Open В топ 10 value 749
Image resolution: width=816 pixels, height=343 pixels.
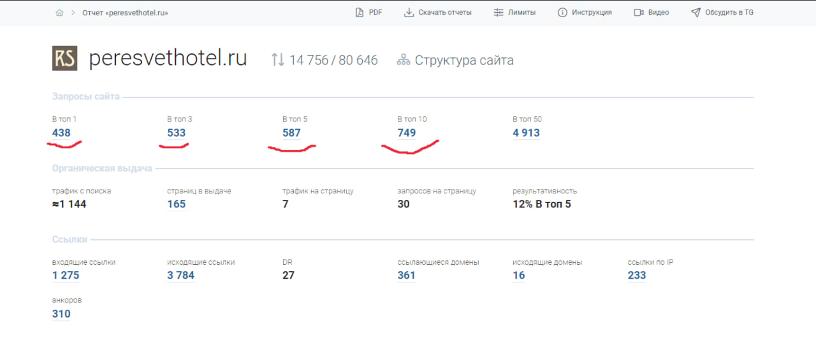point(407,133)
